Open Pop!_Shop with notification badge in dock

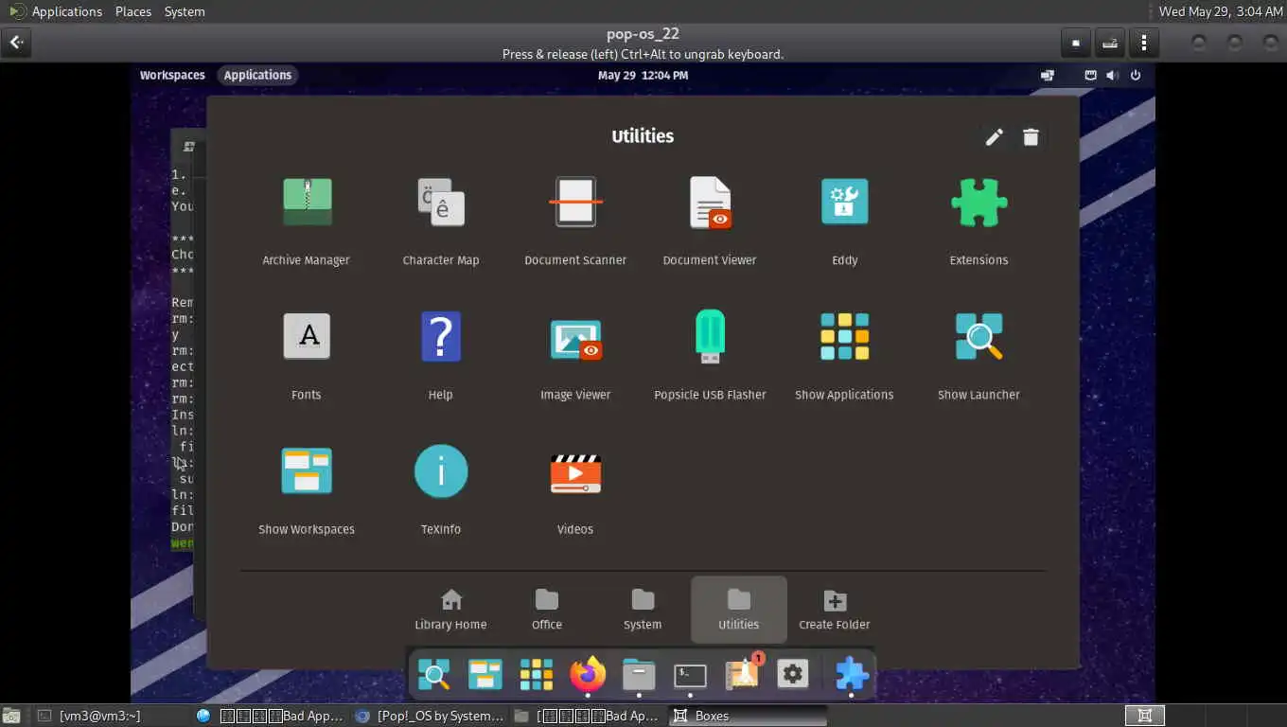[x=743, y=673]
